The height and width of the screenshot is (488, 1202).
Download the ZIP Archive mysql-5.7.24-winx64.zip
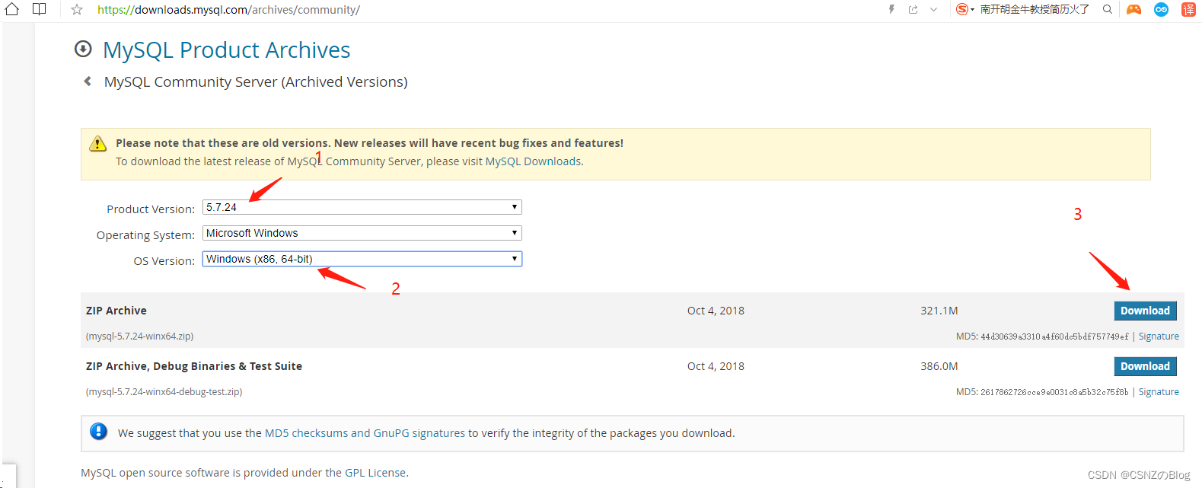pos(1145,311)
